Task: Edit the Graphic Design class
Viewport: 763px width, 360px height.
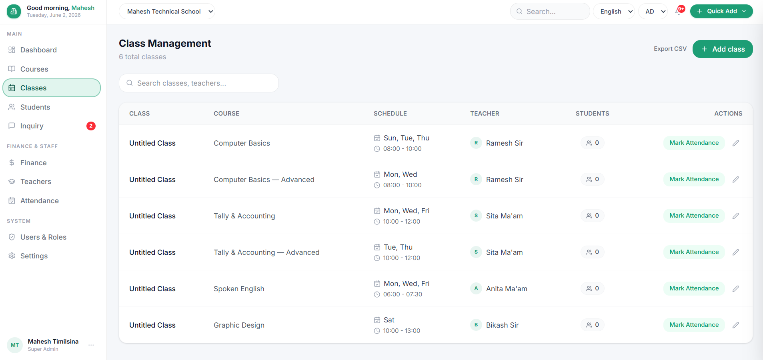Action: [x=735, y=325]
